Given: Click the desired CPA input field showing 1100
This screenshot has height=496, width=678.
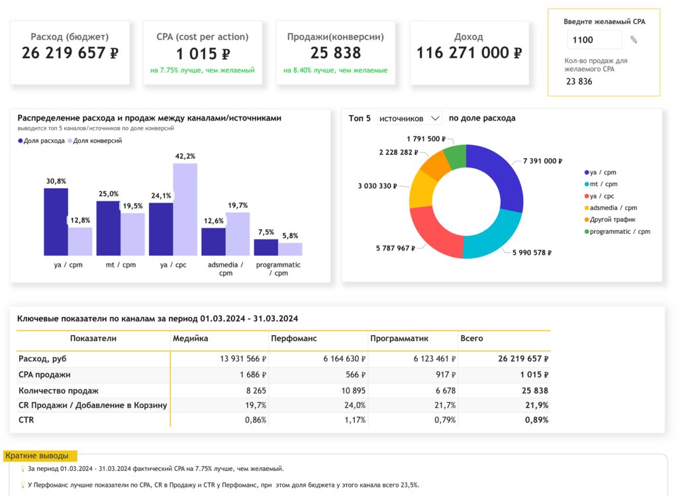Looking at the screenshot, I should click(x=594, y=40).
